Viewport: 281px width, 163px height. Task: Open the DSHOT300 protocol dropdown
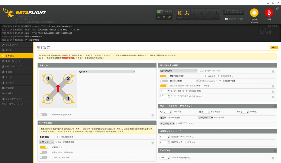(178, 71)
